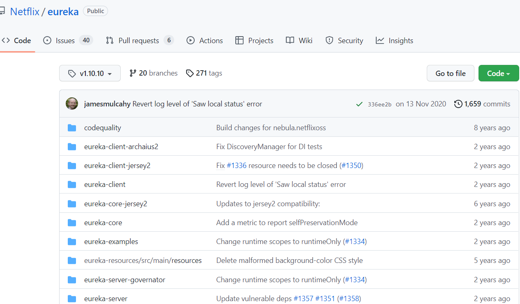Screen dimensions: 520x304
Task: Open the Projects tab
Action: tap(254, 41)
